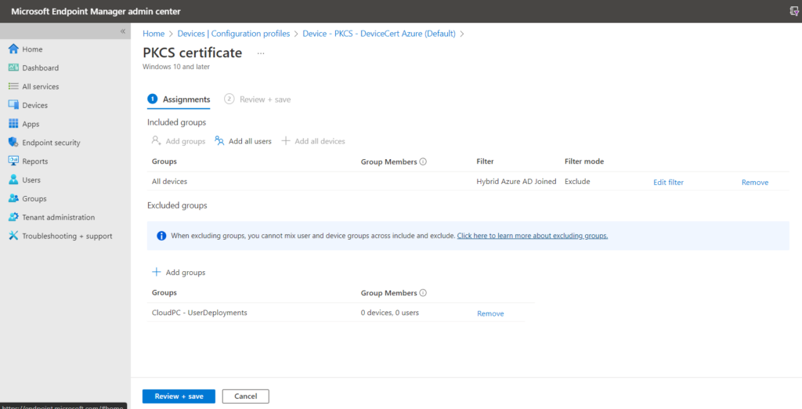Click the blue information icon in banner

[161, 236]
